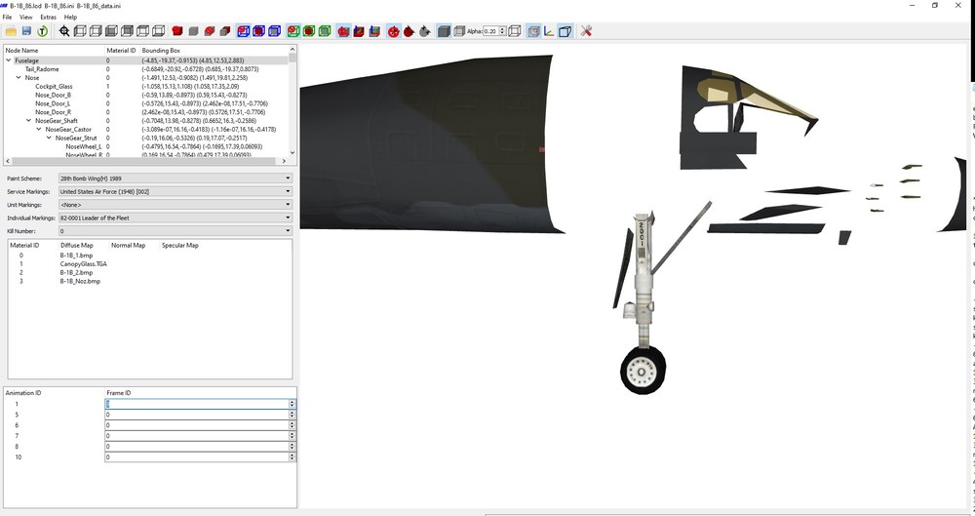Select the Cockpit_Glass node in tree
The width and height of the screenshot is (975, 516).
pyautogui.click(x=54, y=87)
